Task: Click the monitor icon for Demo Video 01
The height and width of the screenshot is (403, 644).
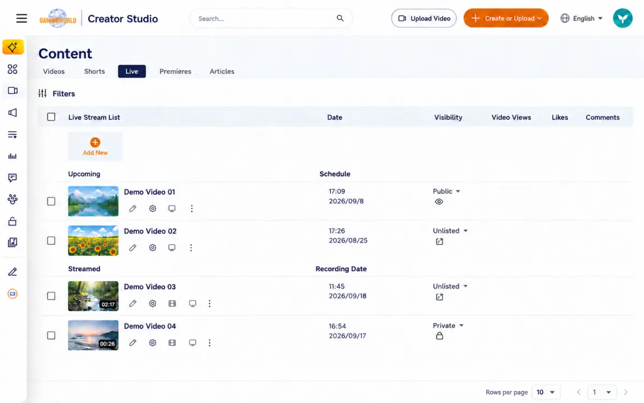Action: (x=172, y=208)
